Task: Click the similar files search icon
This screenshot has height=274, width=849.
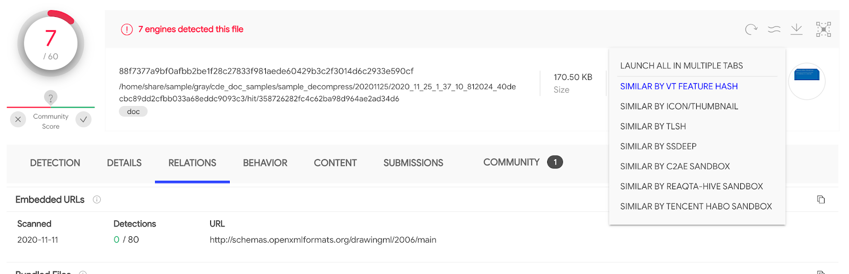Action: coord(774,30)
